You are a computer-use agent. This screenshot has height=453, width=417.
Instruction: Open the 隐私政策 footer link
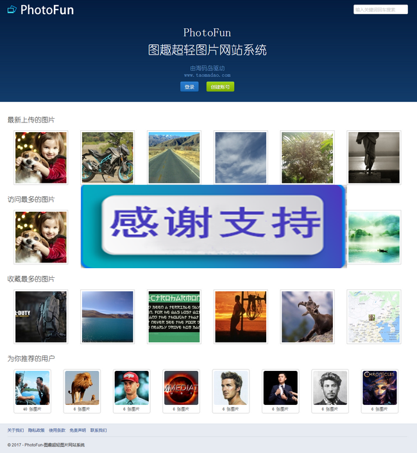[x=37, y=430]
